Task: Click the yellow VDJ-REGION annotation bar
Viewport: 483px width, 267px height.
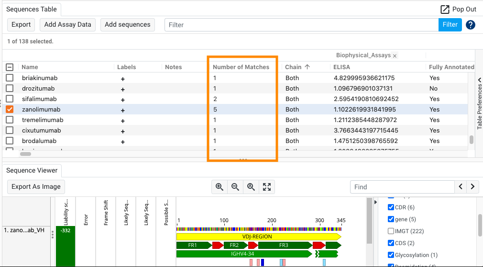Action: coord(258,236)
